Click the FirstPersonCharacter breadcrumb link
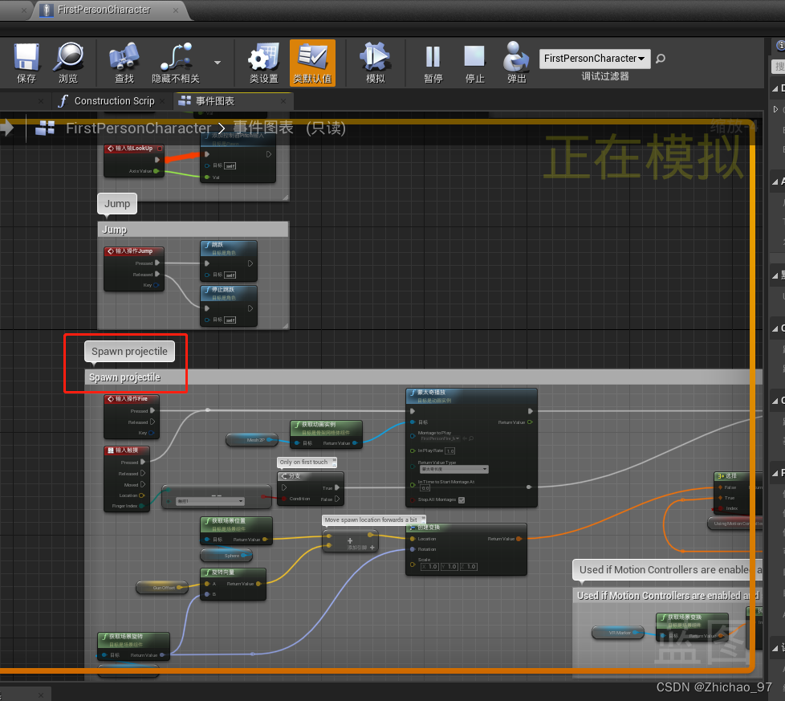 [x=139, y=128]
